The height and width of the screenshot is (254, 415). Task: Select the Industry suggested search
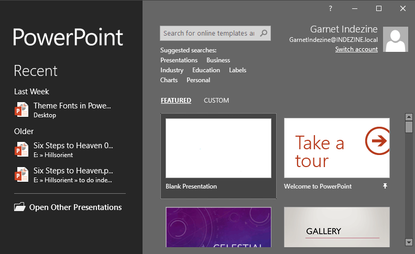pos(172,70)
